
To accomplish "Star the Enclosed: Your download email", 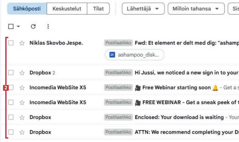I will (x=22, y=117).
